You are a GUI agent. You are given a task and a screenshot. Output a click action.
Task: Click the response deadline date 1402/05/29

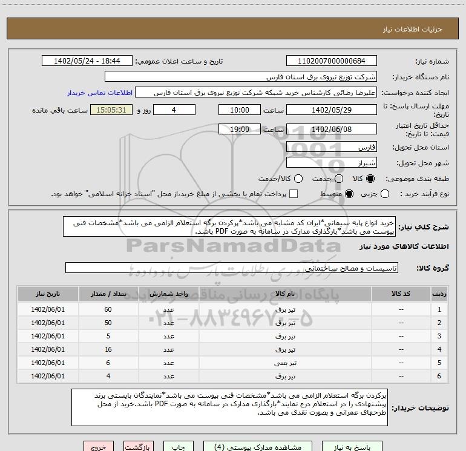click(x=332, y=110)
